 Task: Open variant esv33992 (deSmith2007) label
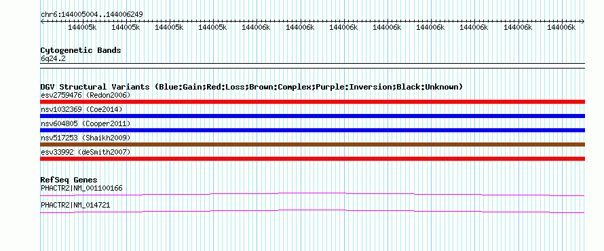point(86,152)
